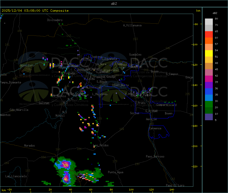The height and width of the screenshot is (193, 228).
Task: Click the J_Prats location label
Action: tap(140, 103)
